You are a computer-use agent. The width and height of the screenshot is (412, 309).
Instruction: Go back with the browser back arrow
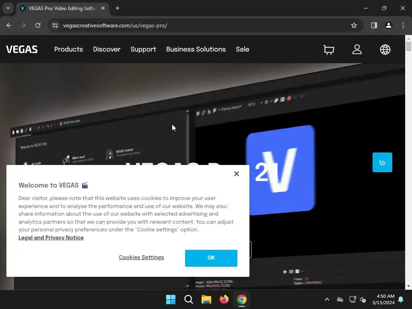(x=9, y=25)
